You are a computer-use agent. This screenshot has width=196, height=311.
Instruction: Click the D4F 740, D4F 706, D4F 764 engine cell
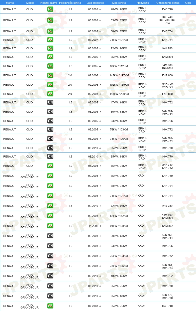(167, 20)
